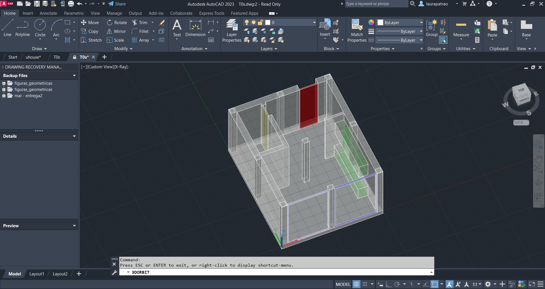
Task: Toggle snap mode in status bar
Action: [x=365, y=284]
